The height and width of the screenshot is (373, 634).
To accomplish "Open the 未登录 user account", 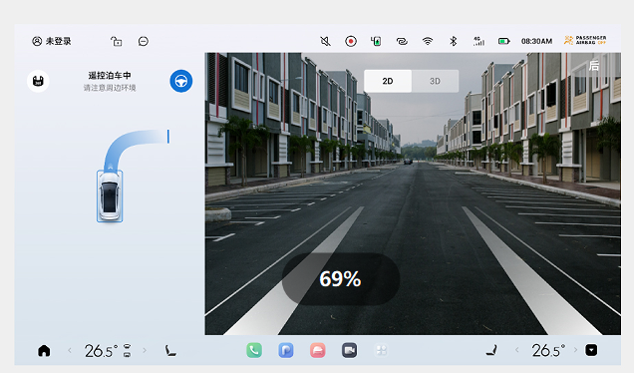I will (x=52, y=41).
